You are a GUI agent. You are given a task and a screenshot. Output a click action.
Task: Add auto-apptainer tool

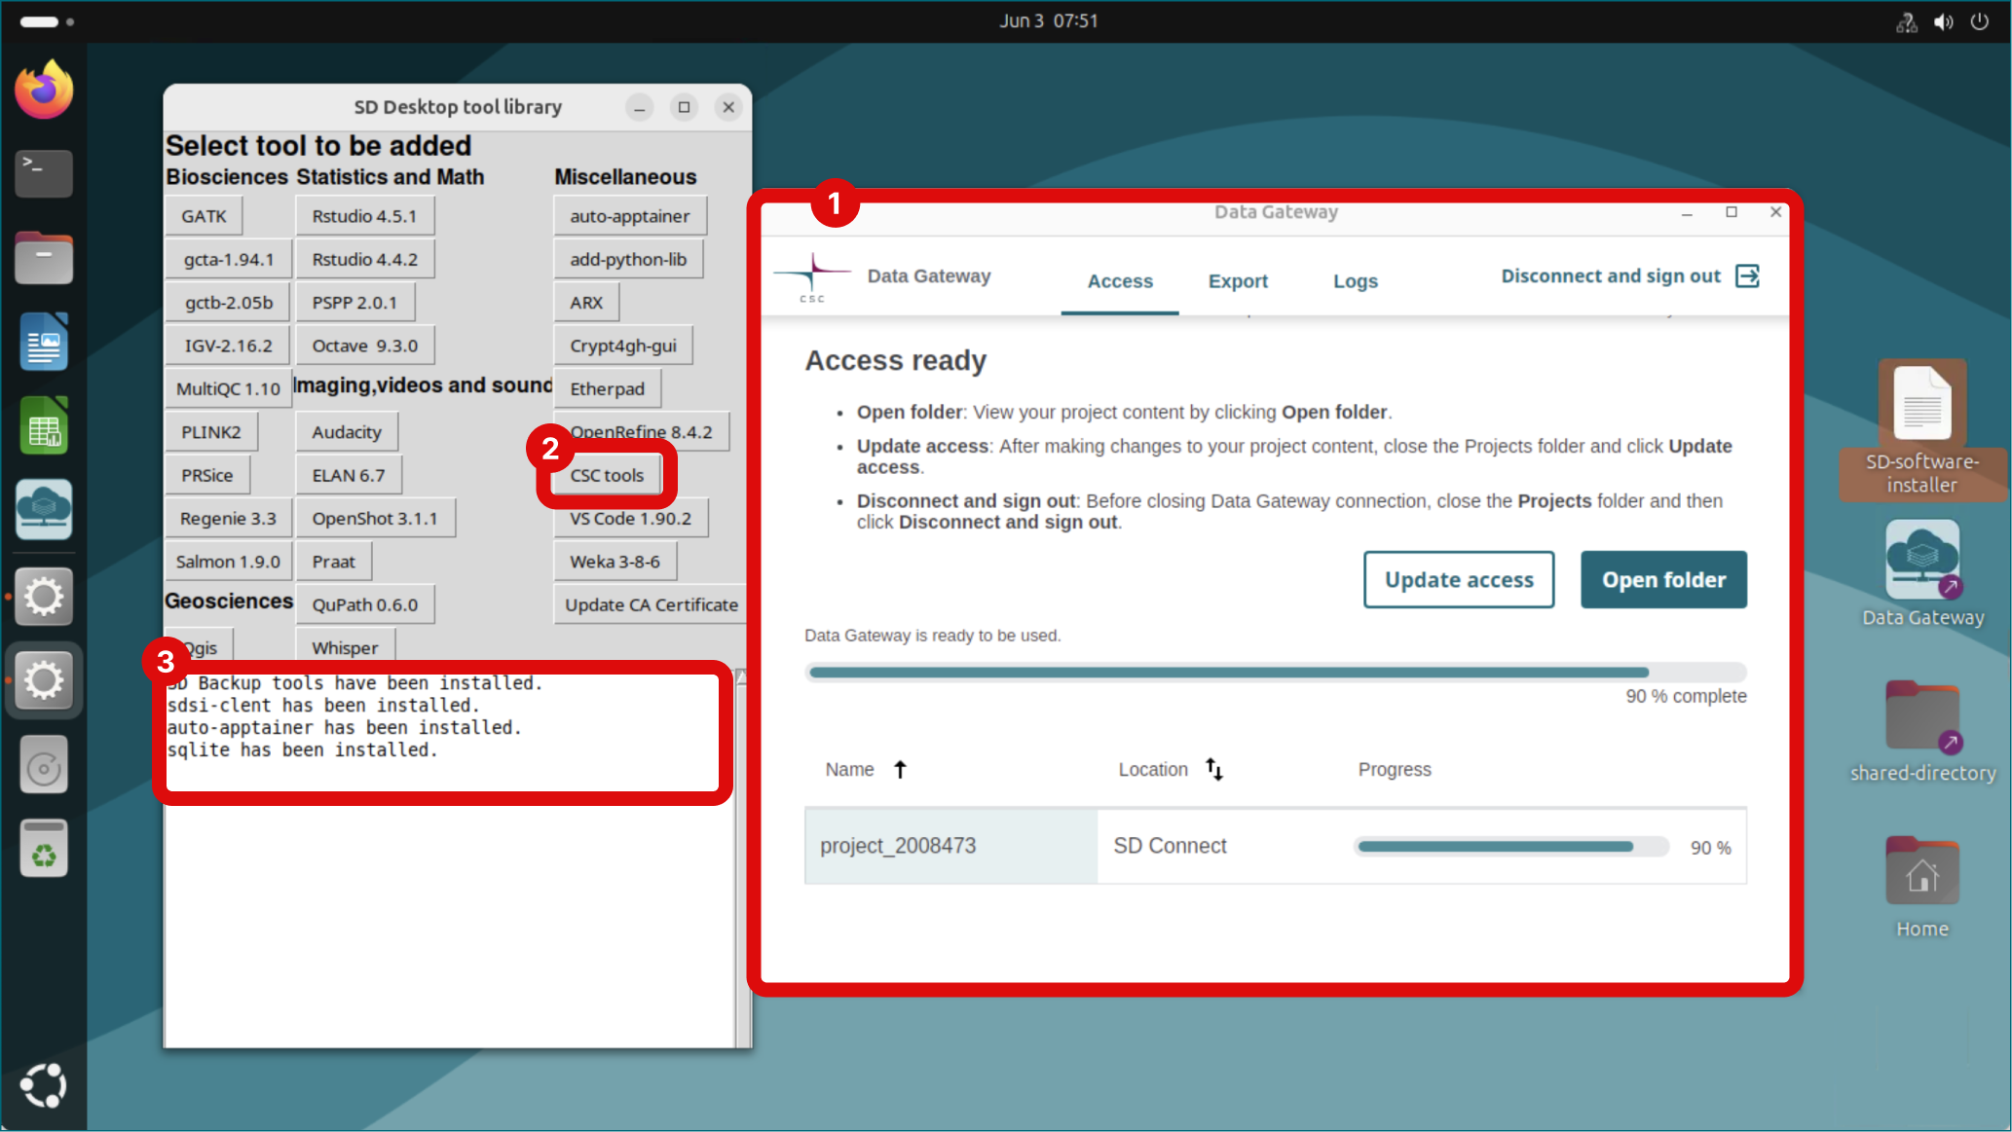coord(630,216)
